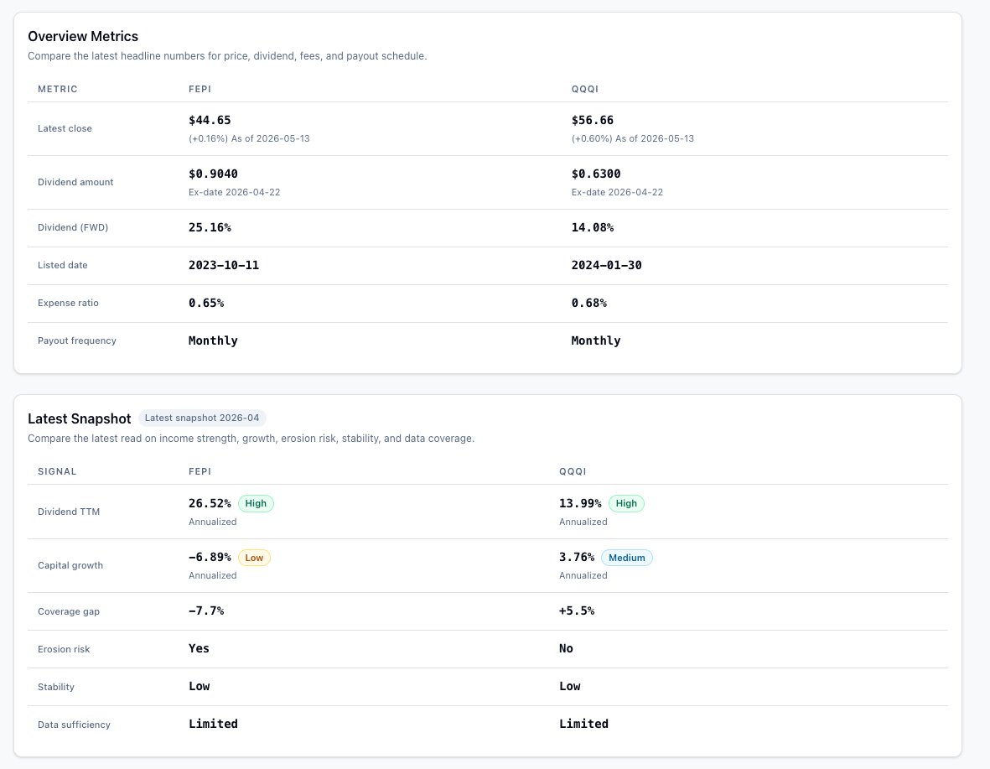
Task: Click QQQI dividend amount $0.6300
Action: point(596,174)
